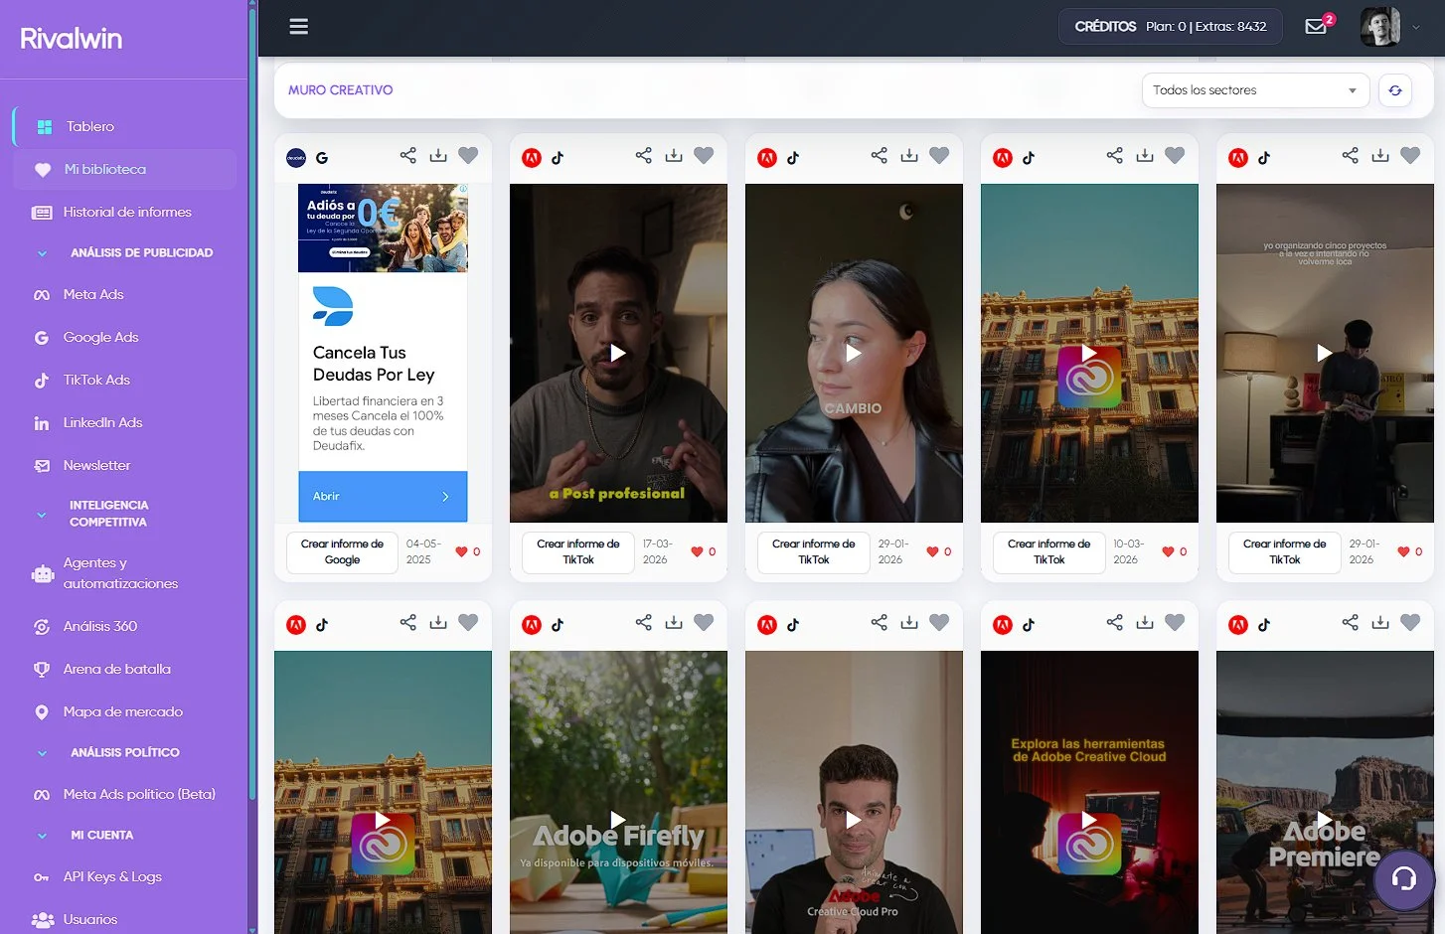Open the hamburger sidebar menu
The image size is (1445, 934).
[298, 27]
